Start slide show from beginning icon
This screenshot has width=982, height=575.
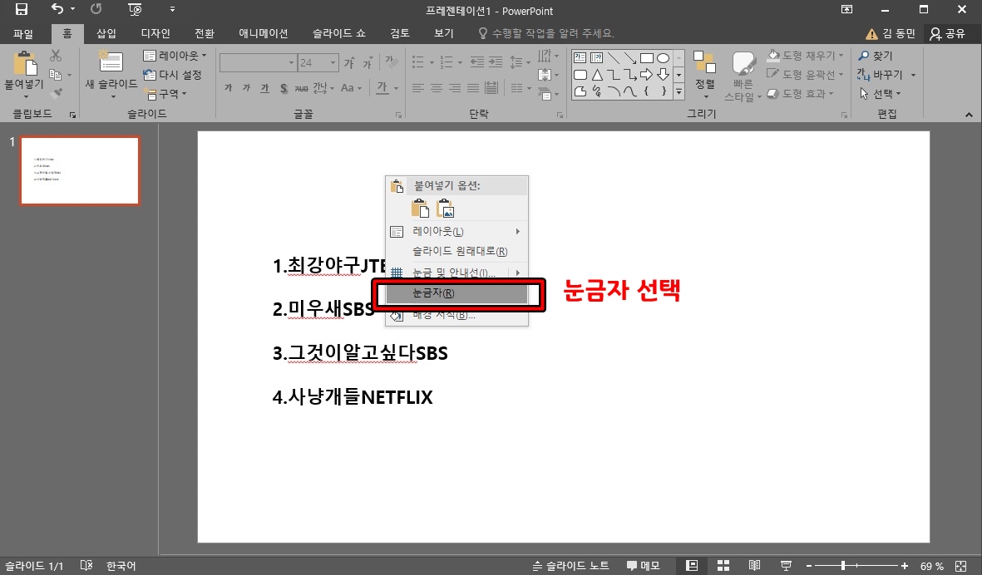coord(135,9)
